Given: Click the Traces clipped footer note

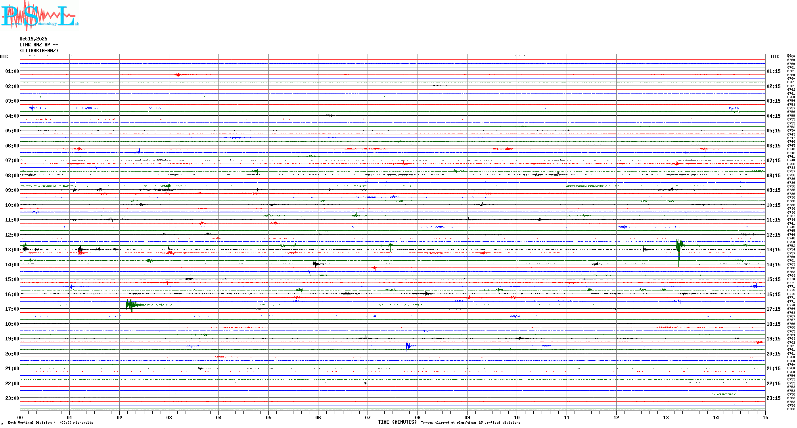Looking at the screenshot, I should 470,422.
